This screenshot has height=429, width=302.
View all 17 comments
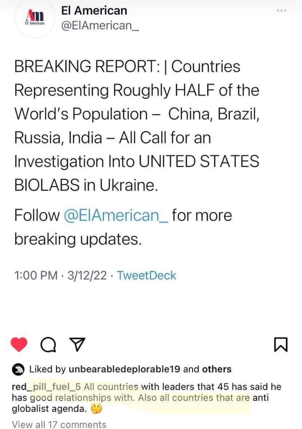pyautogui.click(x=59, y=424)
